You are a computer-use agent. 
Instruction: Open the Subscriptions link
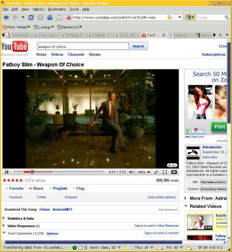[x=214, y=55]
